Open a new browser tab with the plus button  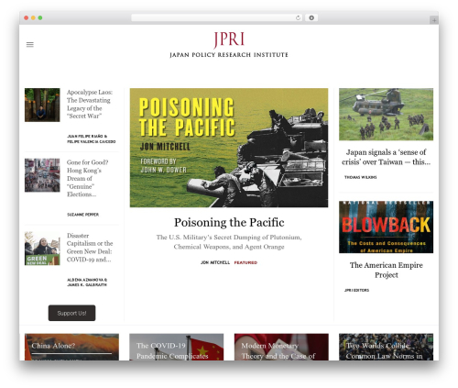434,20
